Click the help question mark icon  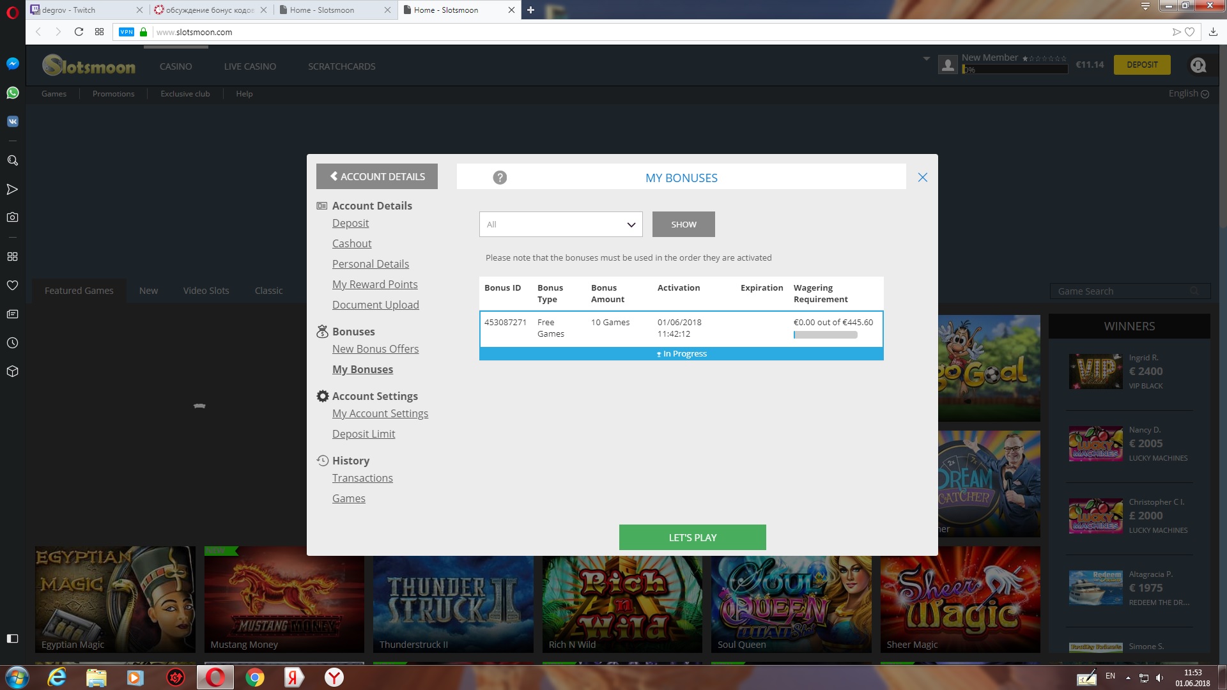(500, 178)
